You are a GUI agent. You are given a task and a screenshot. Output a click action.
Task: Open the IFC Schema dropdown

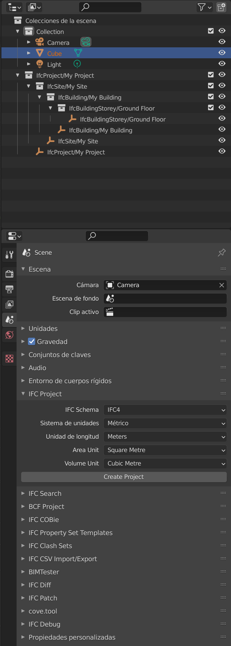pyautogui.click(x=165, y=410)
